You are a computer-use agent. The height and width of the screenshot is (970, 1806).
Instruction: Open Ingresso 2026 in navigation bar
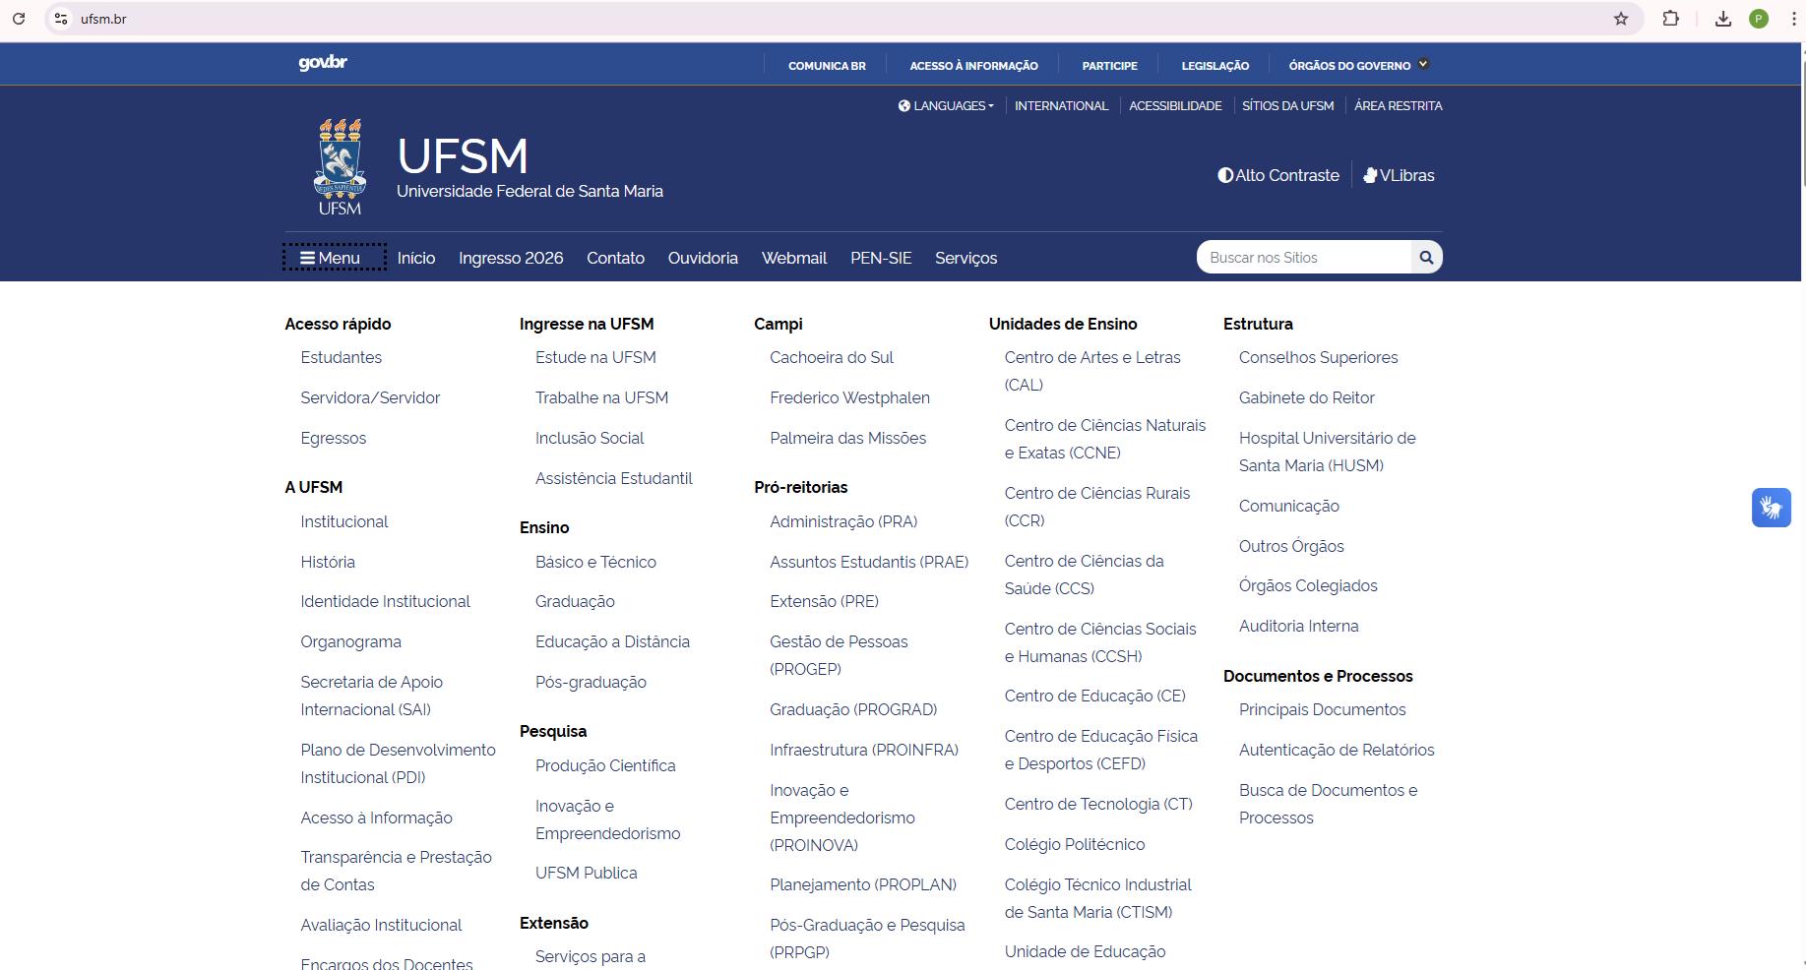coord(511,258)
